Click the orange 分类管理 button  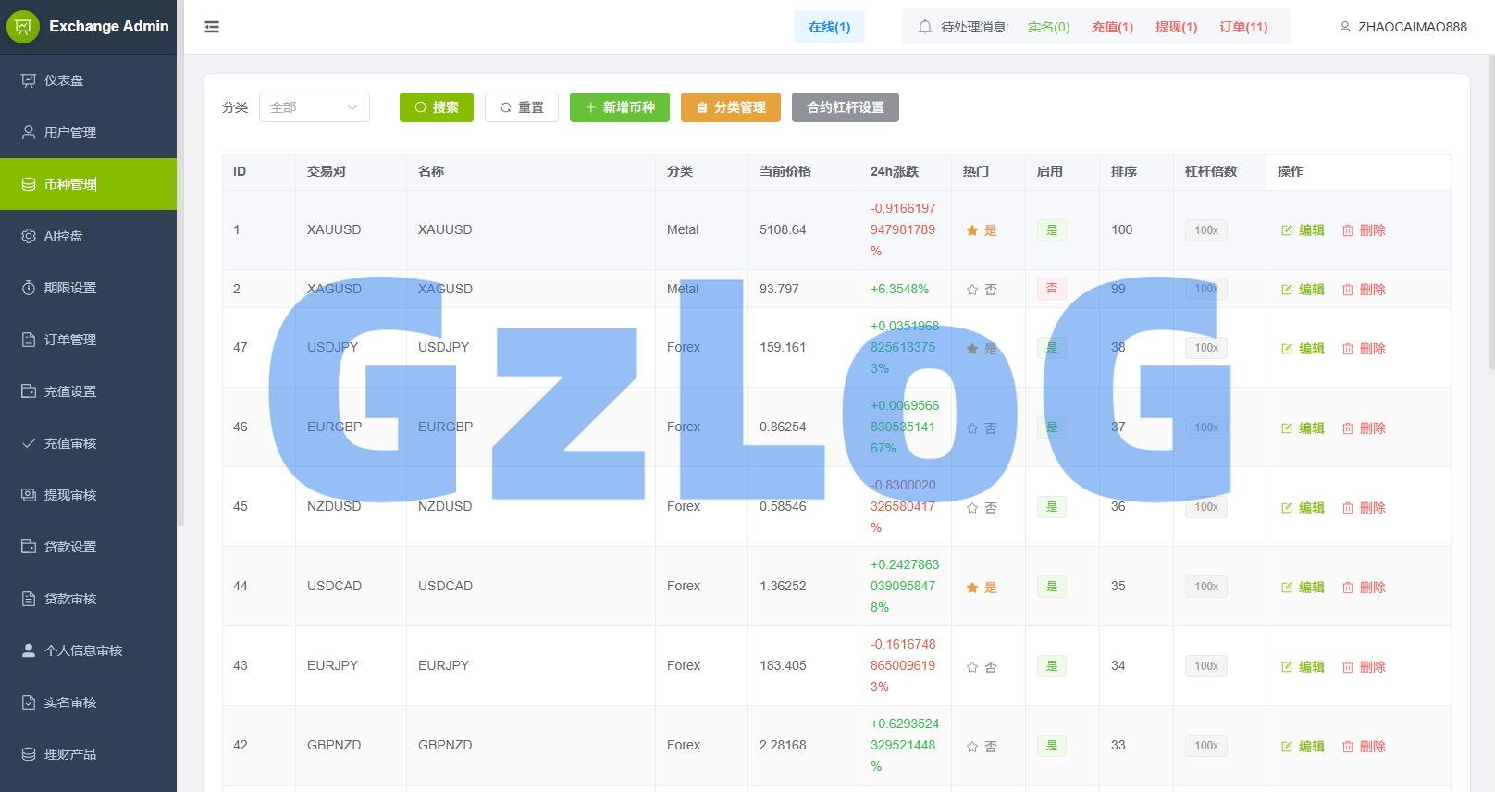tap(731, 107)
